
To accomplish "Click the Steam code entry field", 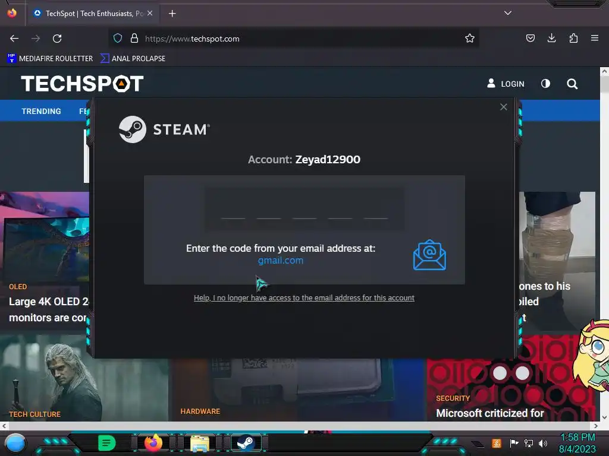I will (304, 210).
